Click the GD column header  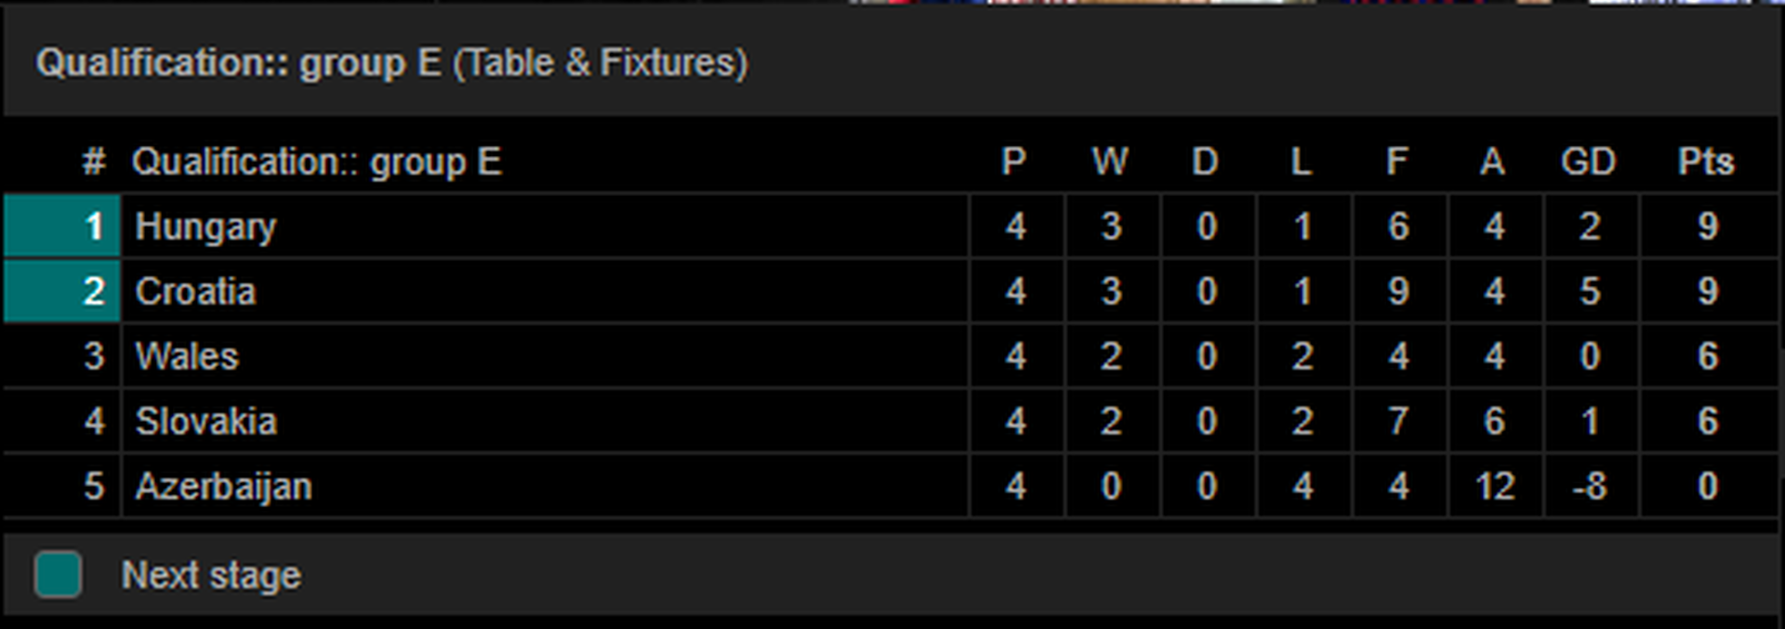point(1589,162)
